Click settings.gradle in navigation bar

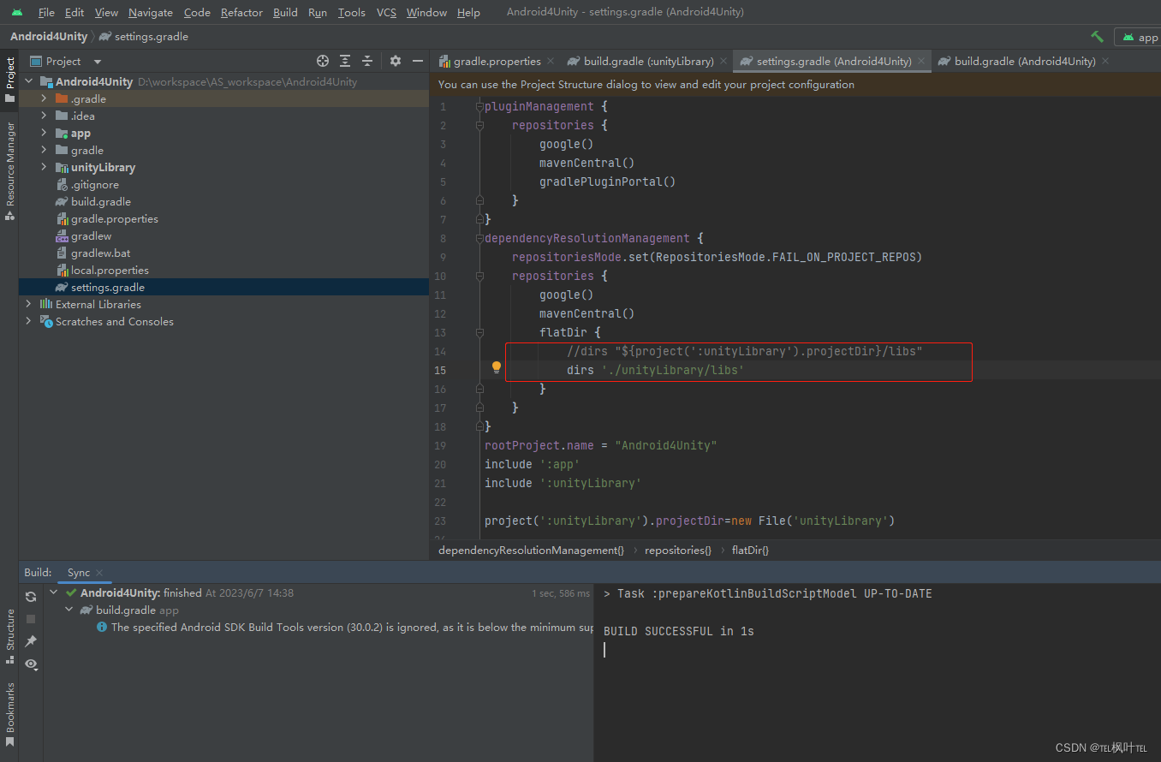click(x=144, y=37)
